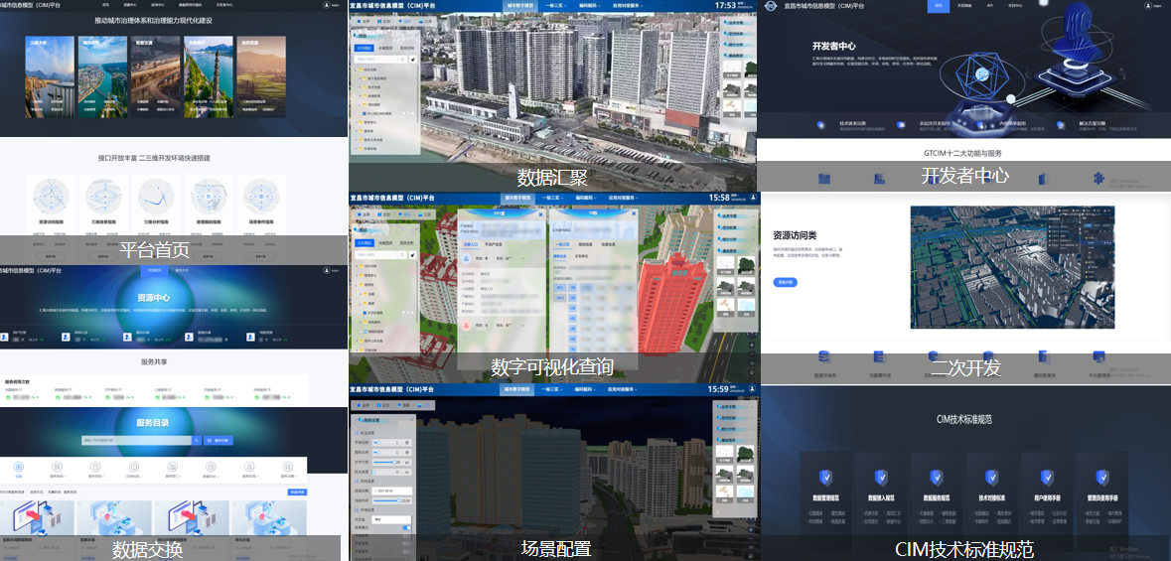Screen dimensions: 1171x561
Task: Click blue button right of 数据交换 filter row
Action: (297, 491)
